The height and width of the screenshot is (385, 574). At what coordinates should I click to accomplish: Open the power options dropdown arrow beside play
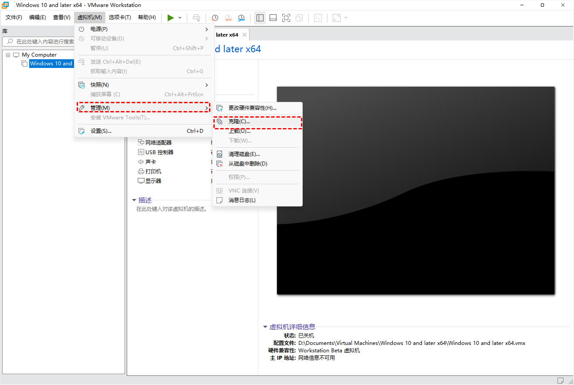click(x=180, y=18)
